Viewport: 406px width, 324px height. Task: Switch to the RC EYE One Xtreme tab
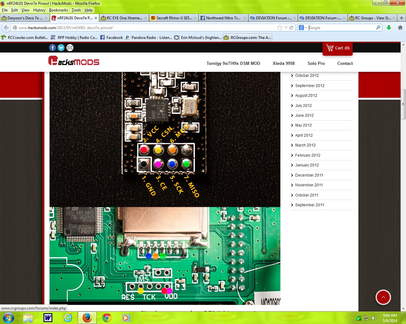(x=124, y=18)
